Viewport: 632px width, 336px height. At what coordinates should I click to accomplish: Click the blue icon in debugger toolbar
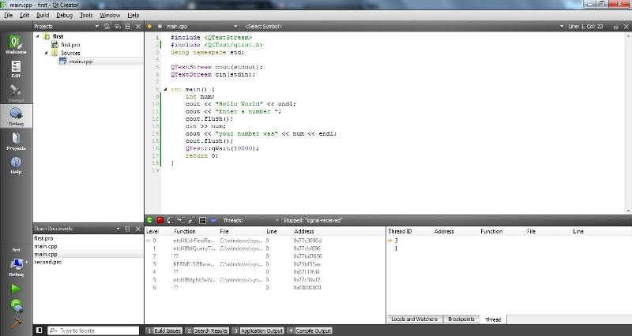[x=213, y=220]
